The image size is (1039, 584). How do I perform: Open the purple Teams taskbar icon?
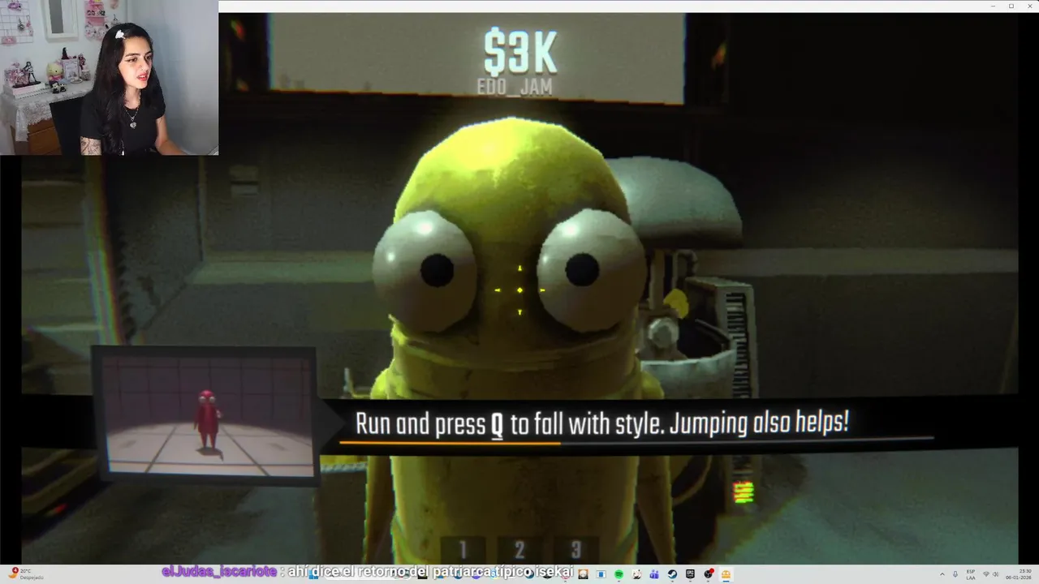point(654,574)
